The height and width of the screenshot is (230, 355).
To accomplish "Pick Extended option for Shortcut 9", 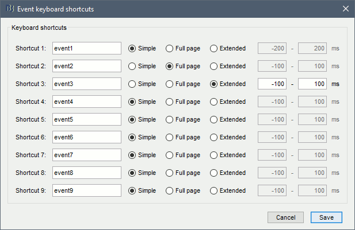I will click(x=214, y=190).
